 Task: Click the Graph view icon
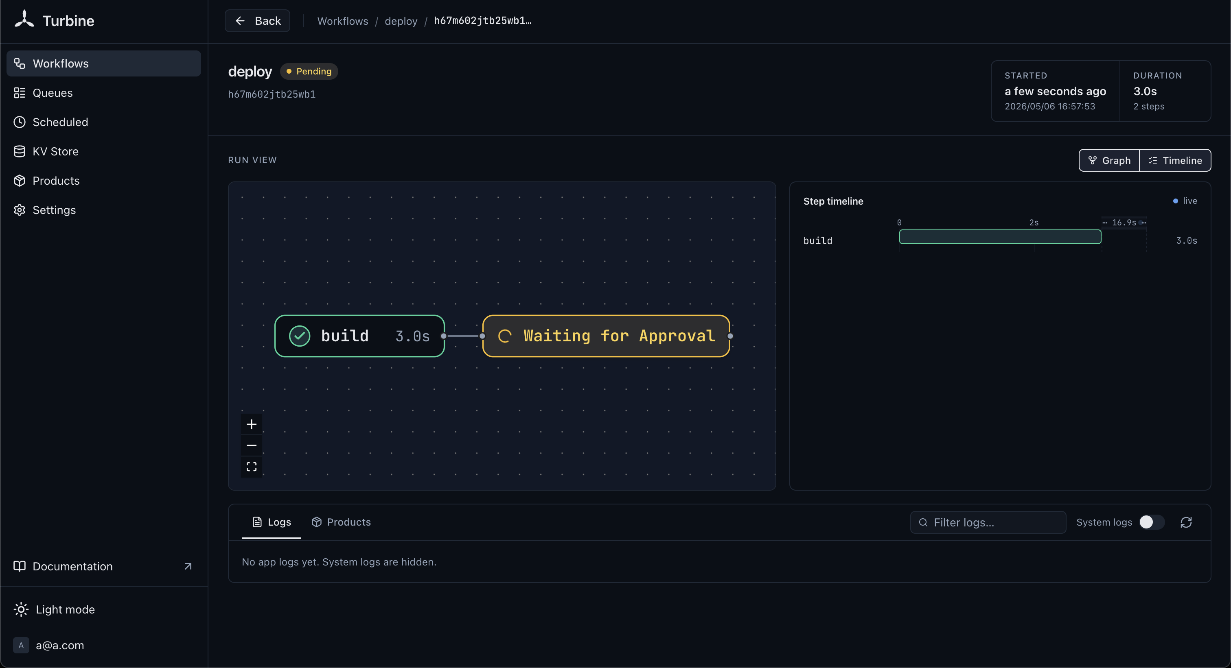click(1093, 160)
